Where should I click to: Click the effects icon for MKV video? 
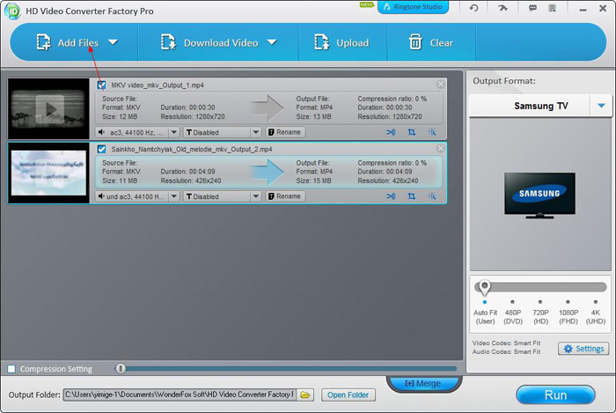click(x=432, y=132)
